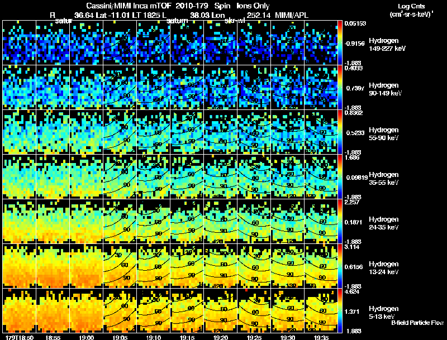Screen dimensions: 447x340
Task: Click the colorbar midpoint value '-0.9156'
Action: tap(355, 44)
